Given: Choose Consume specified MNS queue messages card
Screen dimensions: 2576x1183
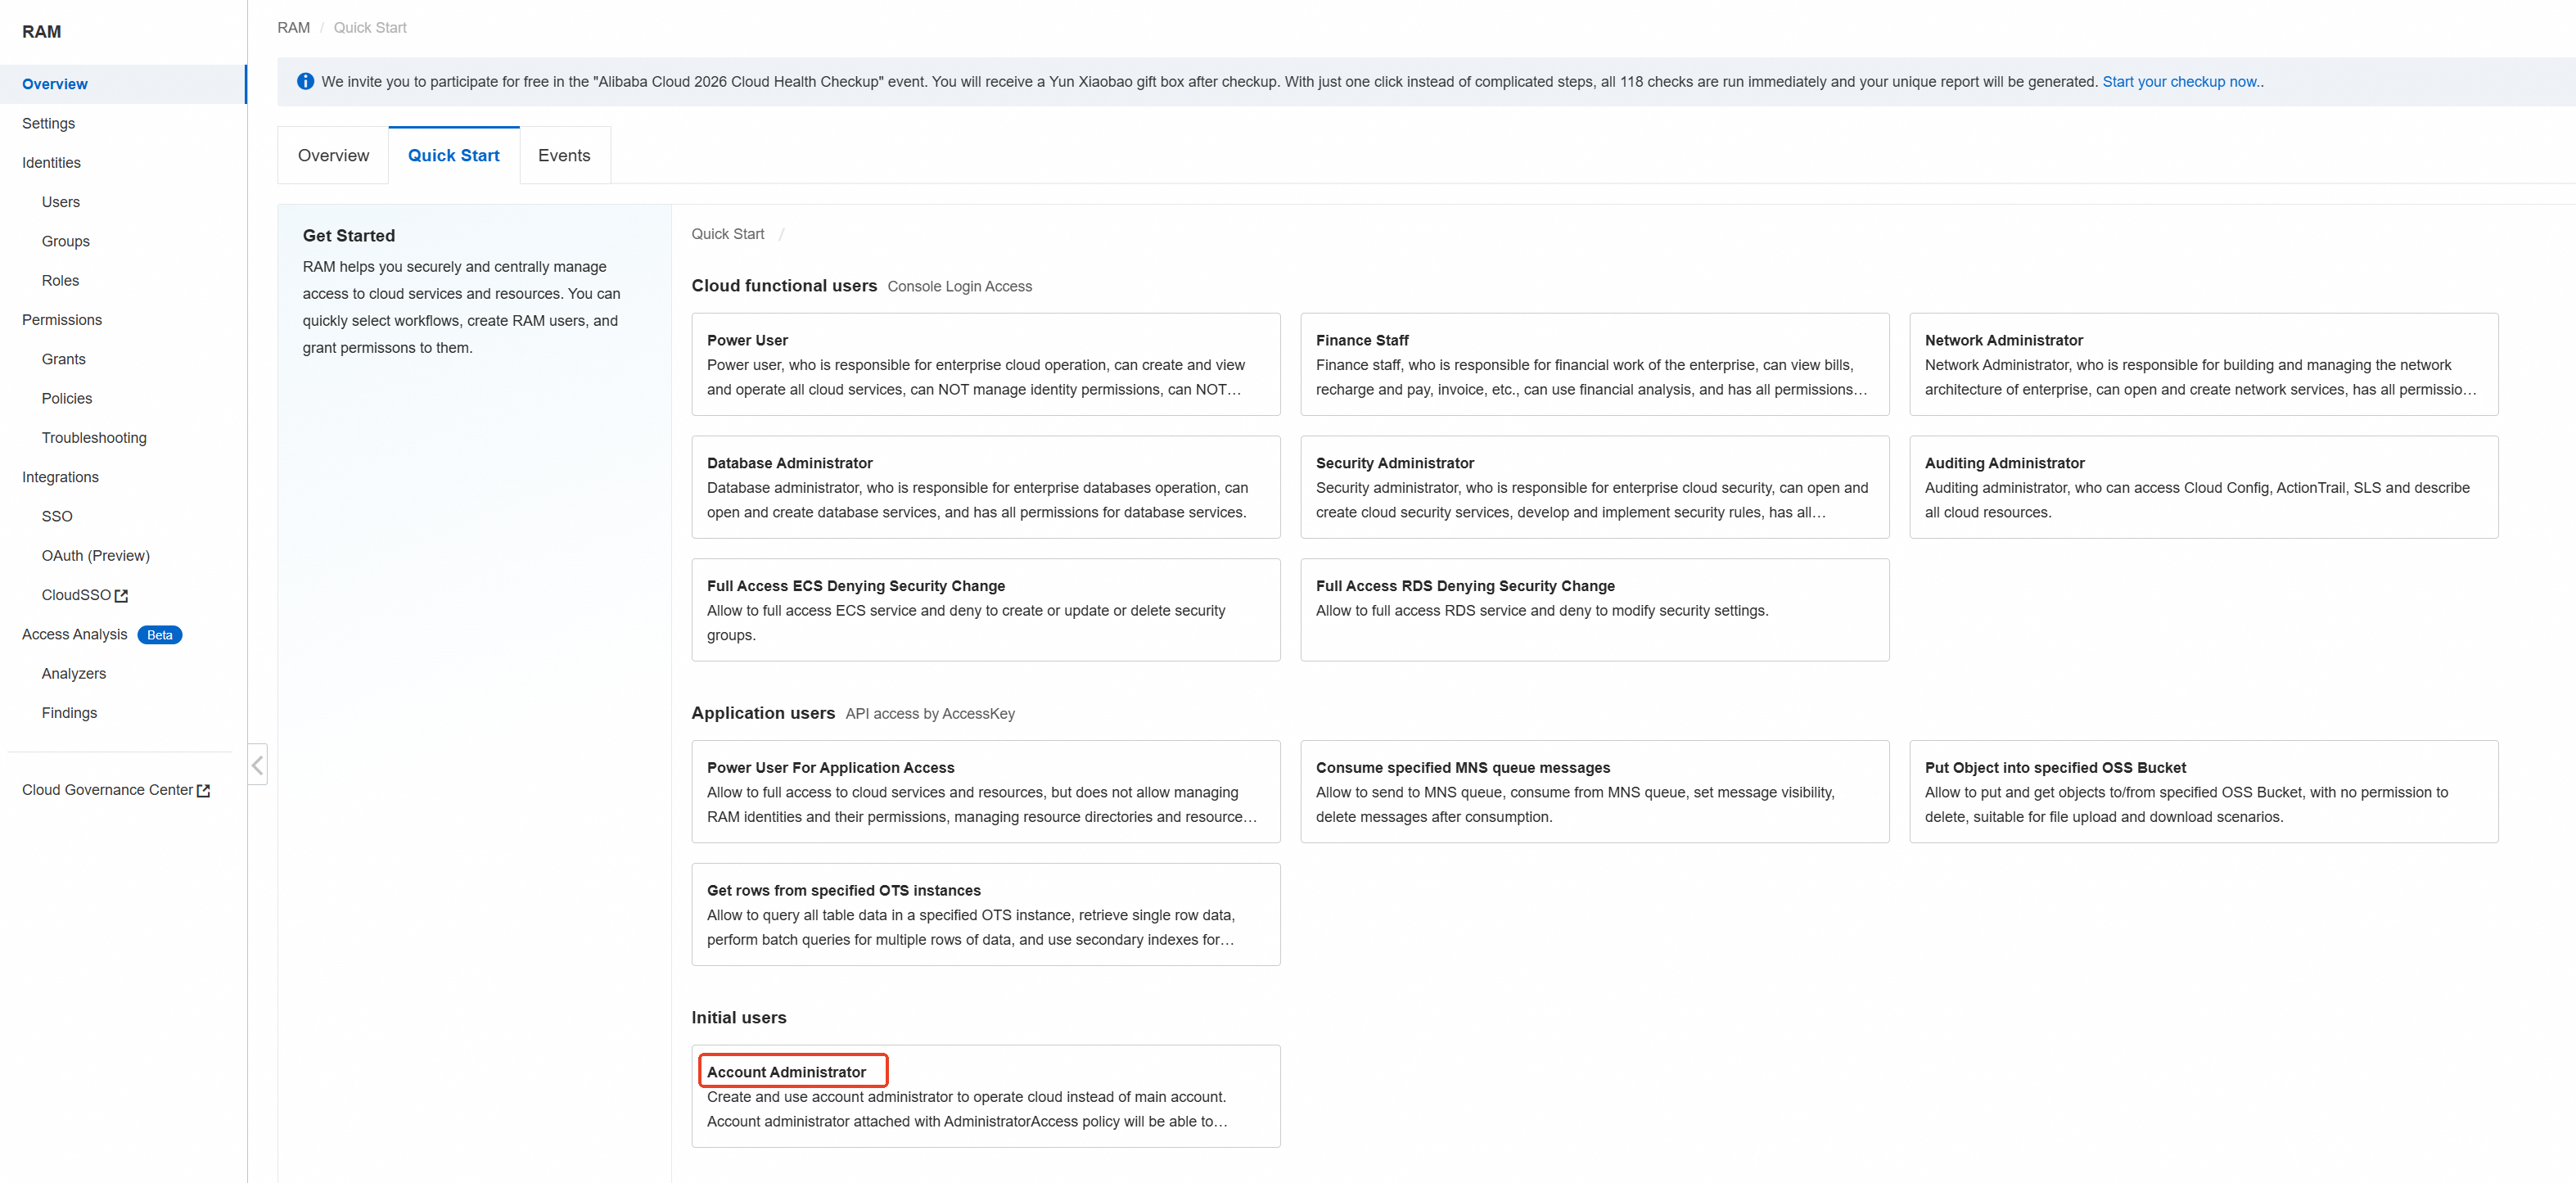Looking at the screenshot, I should [x=1594, y=792].
